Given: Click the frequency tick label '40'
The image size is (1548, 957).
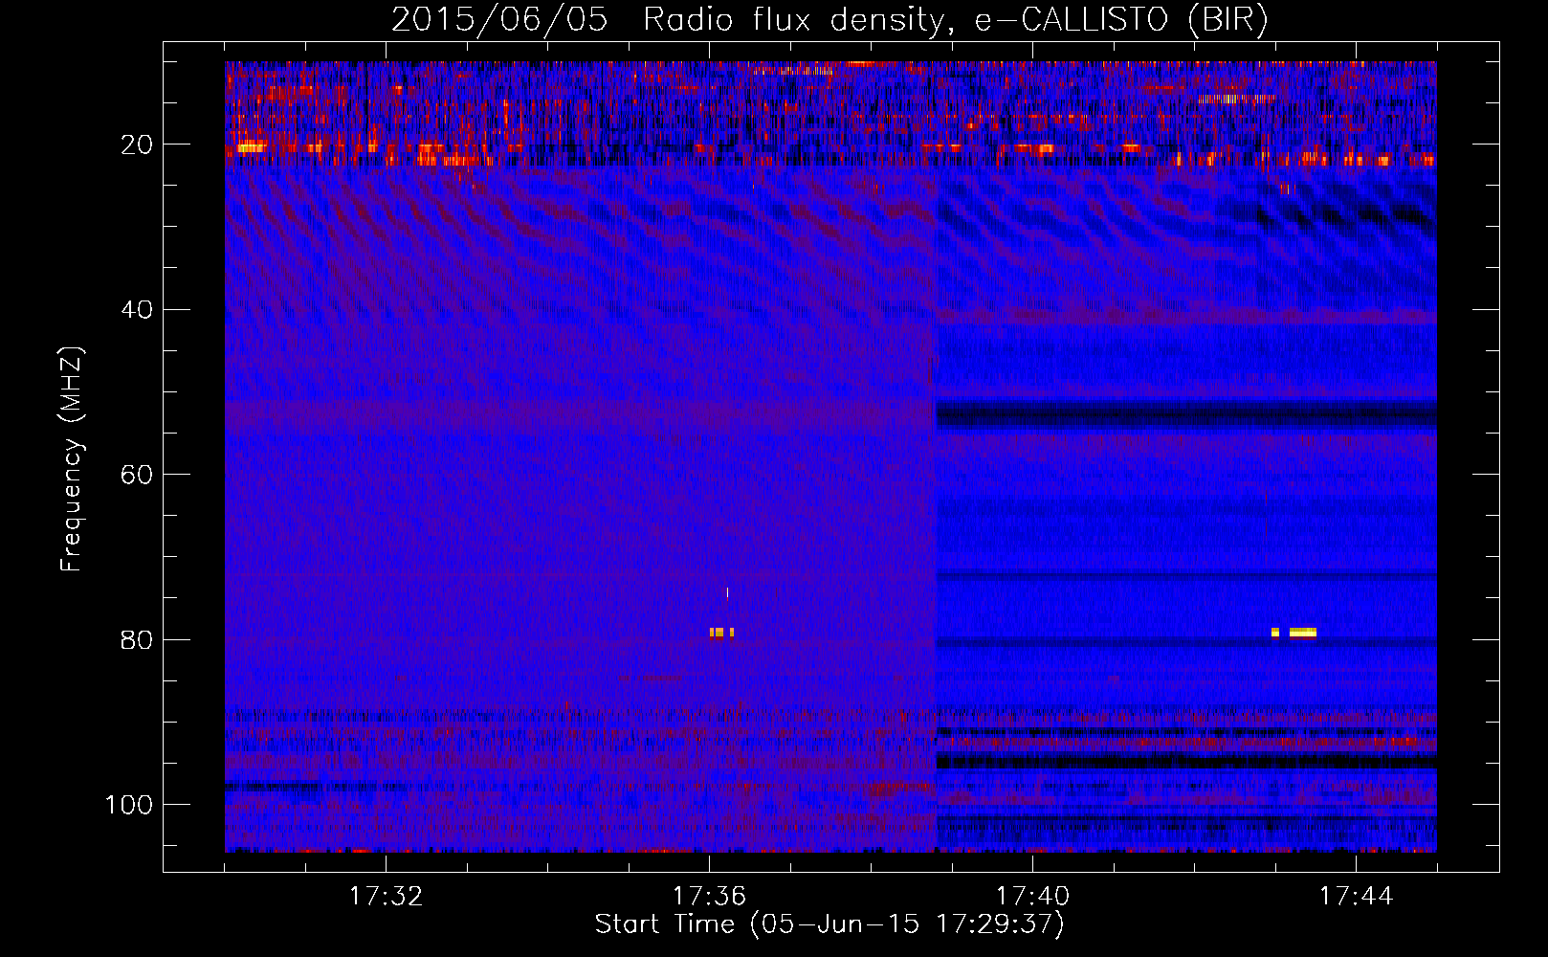Looking at the screenshot, I should [x=137, y=310].
